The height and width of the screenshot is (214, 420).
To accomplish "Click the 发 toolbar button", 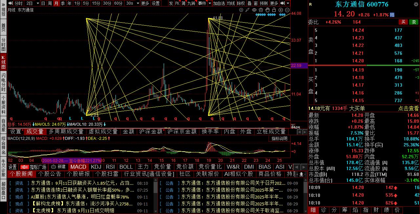I will pyautogui.click(x=171, y=3).
